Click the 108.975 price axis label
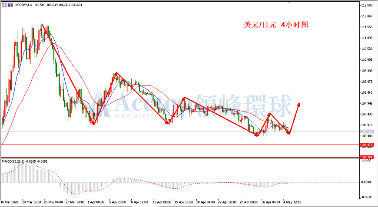Image resolution: width=378 pixels, height=207 pixels. [368, 82]
